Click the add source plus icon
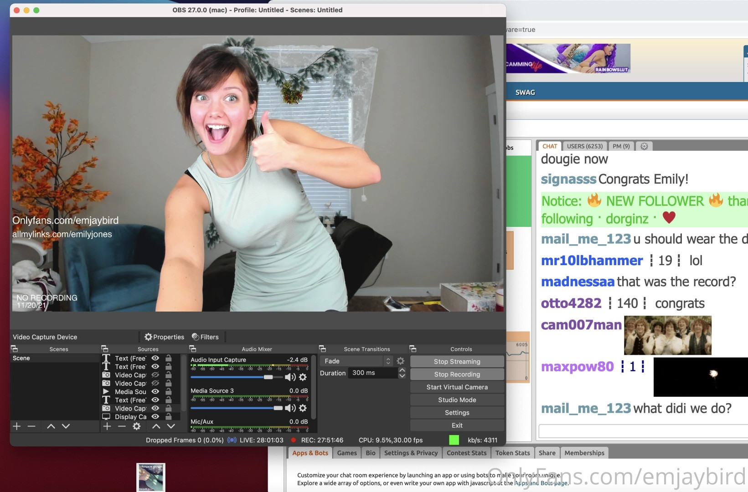 coord(107,426)
